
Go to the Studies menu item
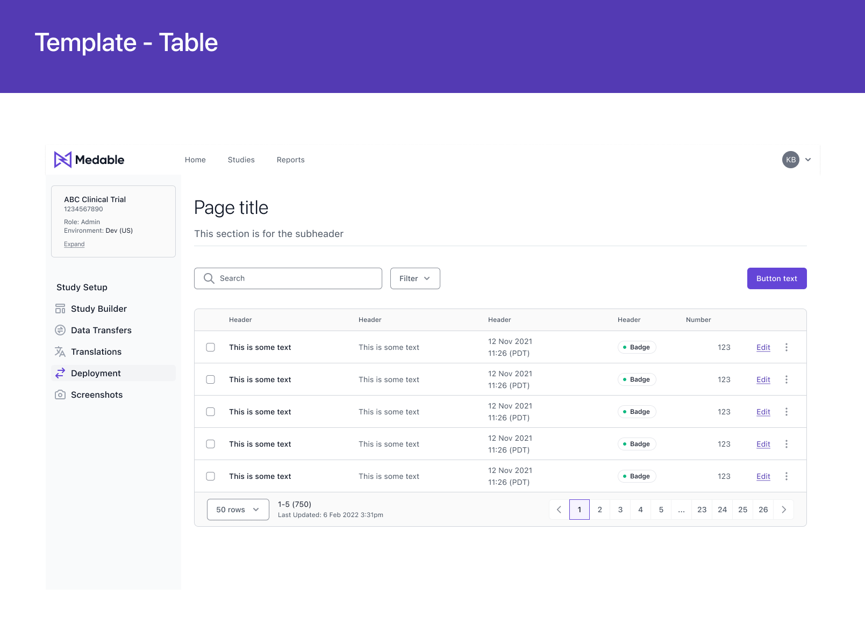pos(241,160)
